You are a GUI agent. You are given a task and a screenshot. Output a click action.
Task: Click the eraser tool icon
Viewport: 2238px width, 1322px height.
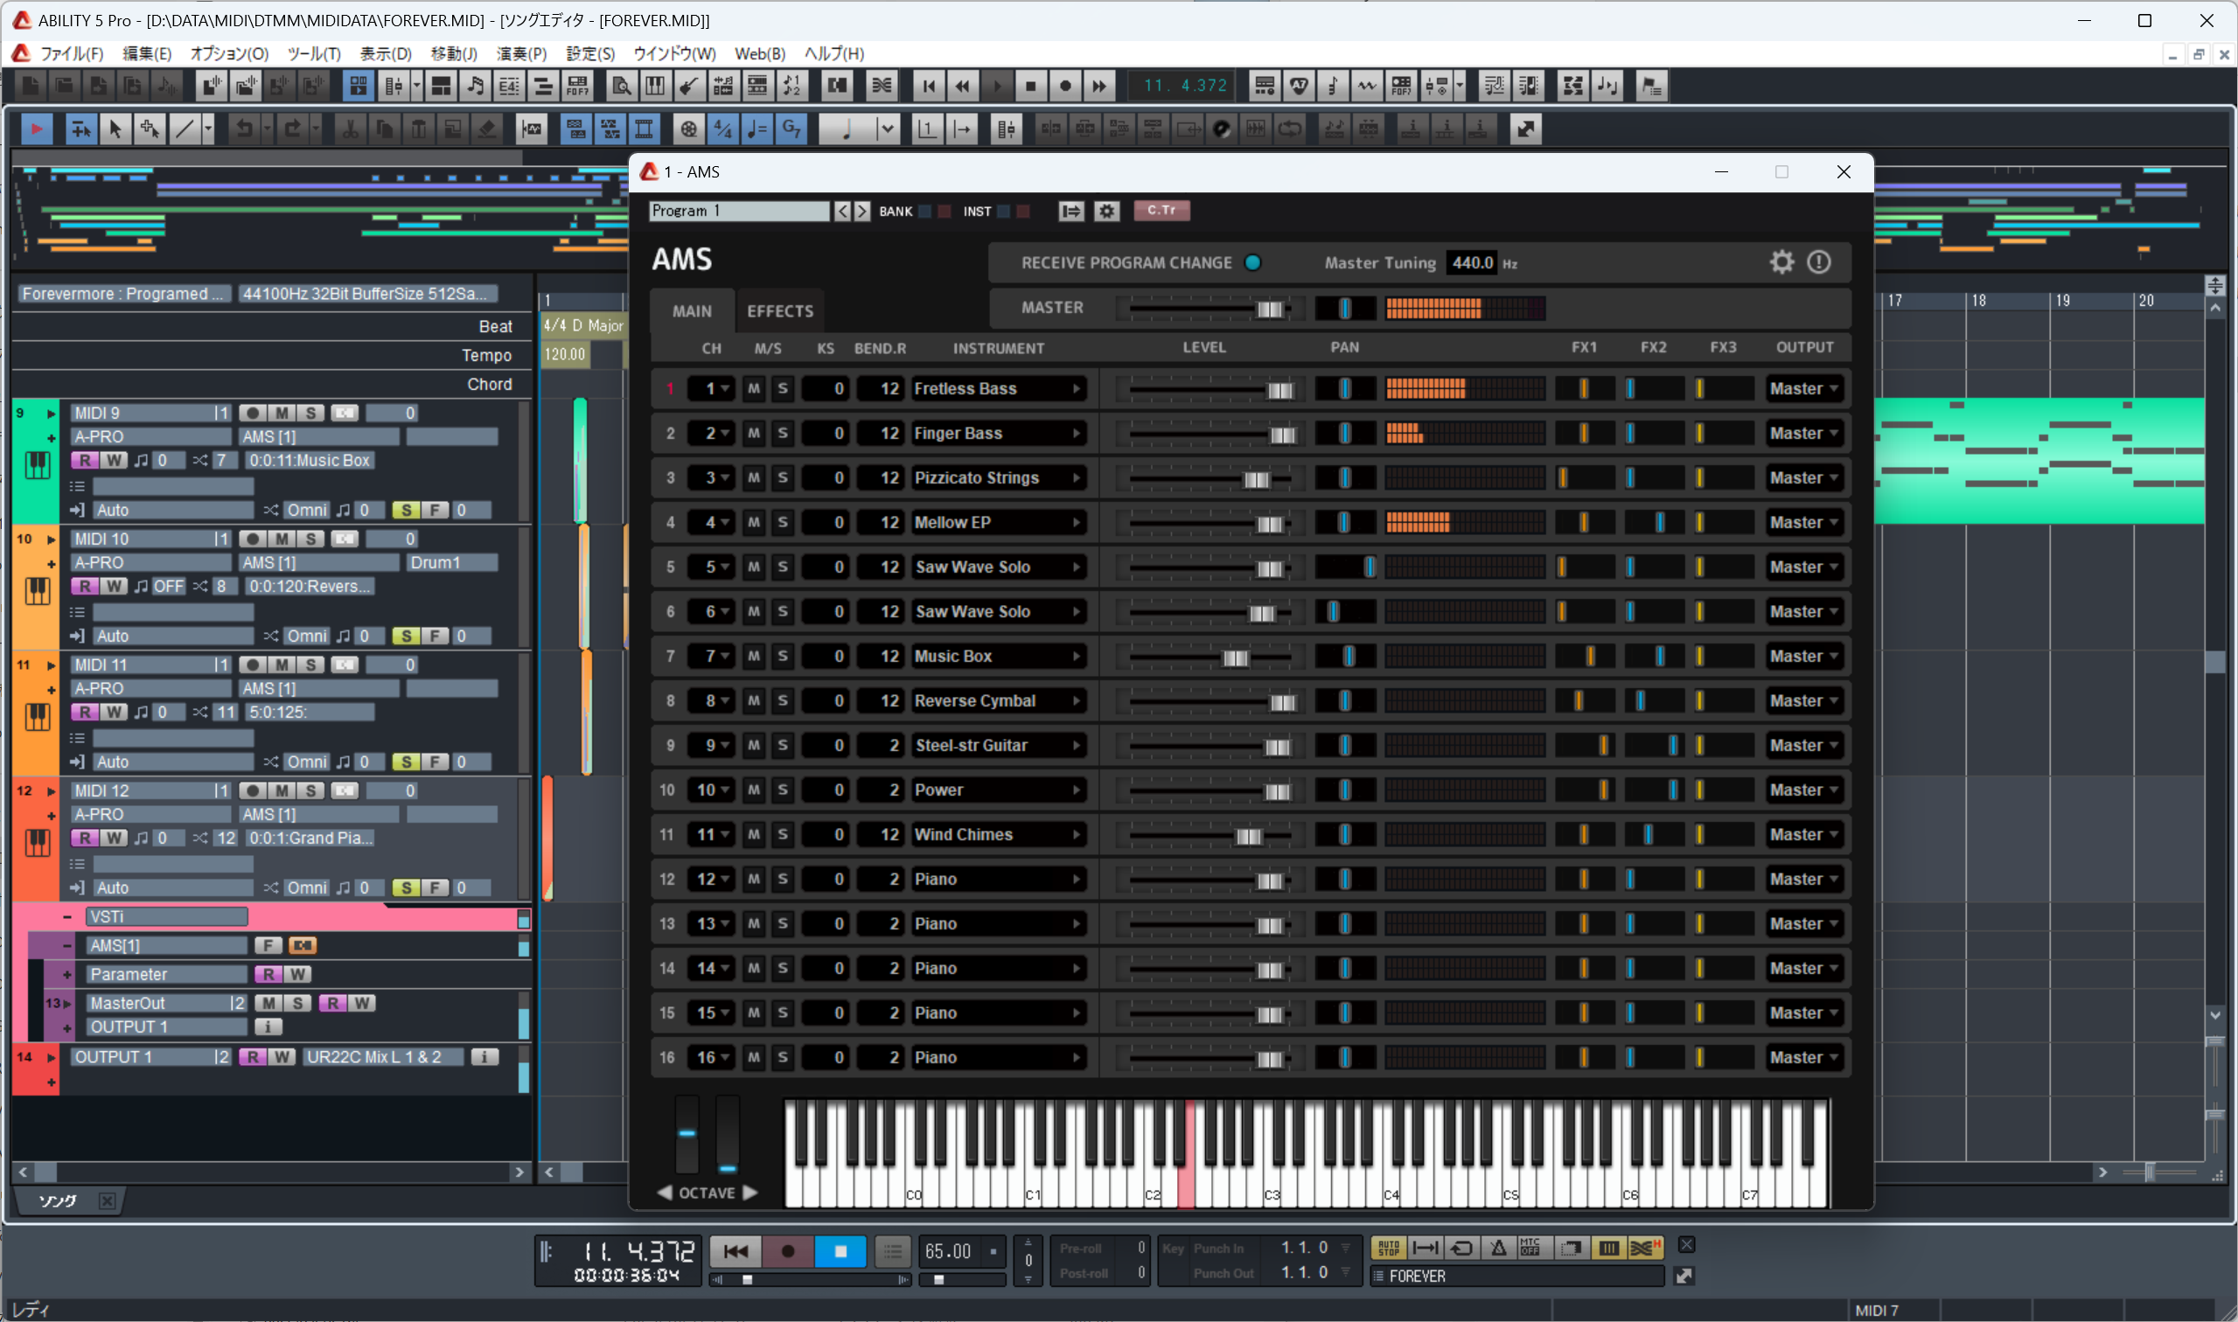click(486, 129)
